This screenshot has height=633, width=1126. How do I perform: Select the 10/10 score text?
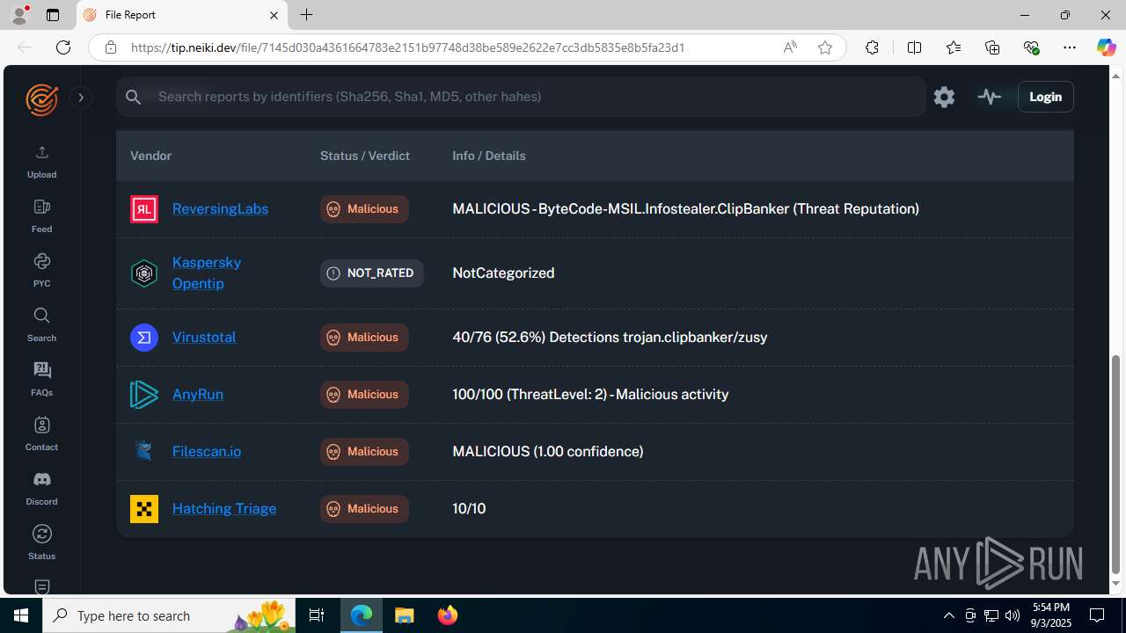[469, 509]
